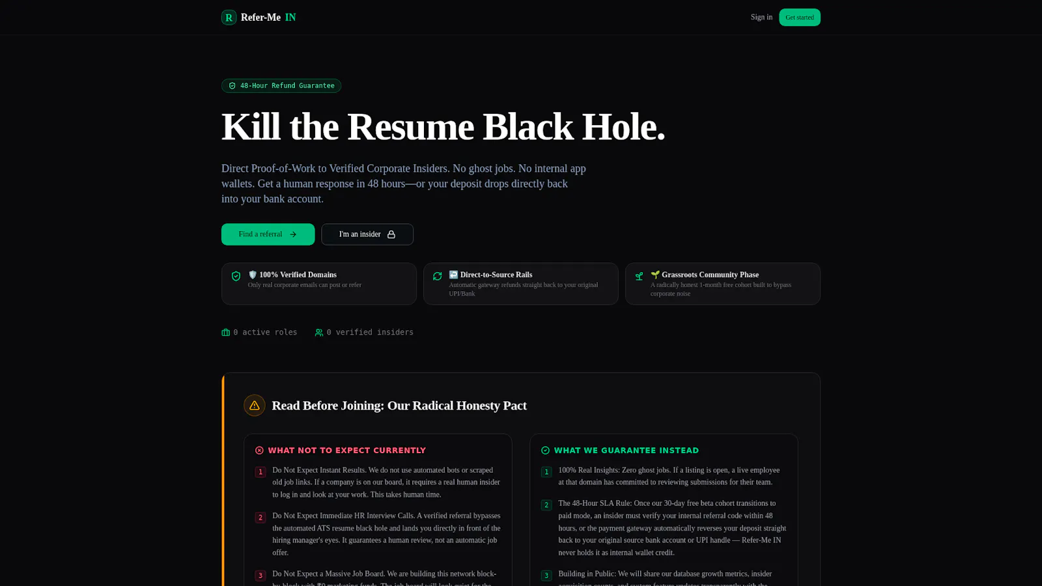Click the sprout icon on Grassroots Community card
Viewport: 1042px width, 586px height.
(x=639, y=276)
